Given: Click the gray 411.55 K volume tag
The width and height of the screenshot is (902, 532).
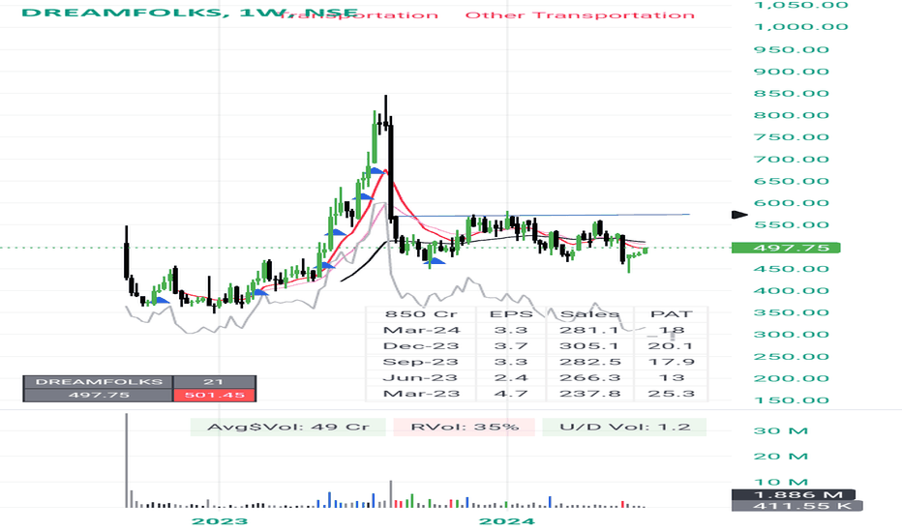Looking at the screenshot, I should click(x=797, y=506).
